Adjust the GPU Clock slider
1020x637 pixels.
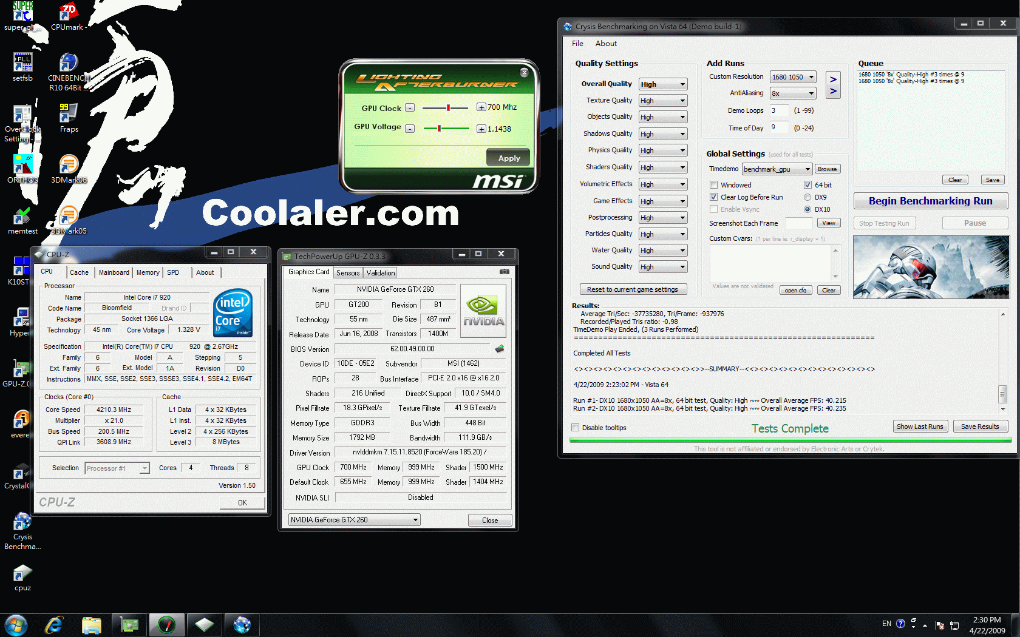[x=445, y=107]
